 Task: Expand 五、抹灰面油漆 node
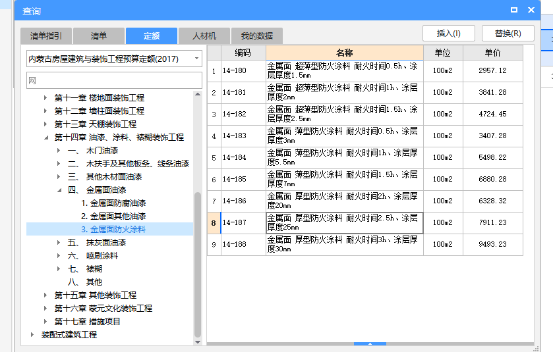(59, 243)
